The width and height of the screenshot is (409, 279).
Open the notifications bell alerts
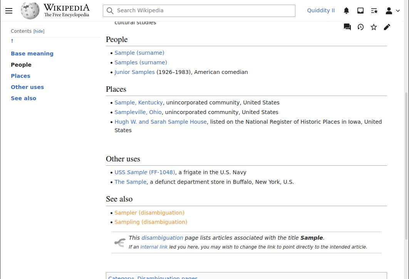[x=346, y=11]
